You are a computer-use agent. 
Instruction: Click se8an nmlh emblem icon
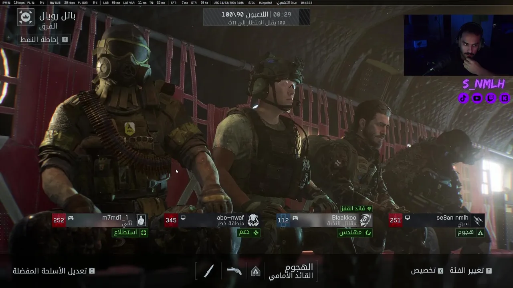tap(478, 220)
